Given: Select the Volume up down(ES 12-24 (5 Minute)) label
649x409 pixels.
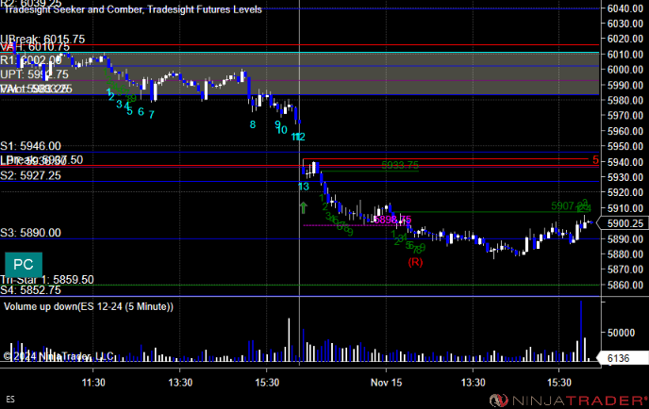Looking at the screenshot, I should point(89,306).
